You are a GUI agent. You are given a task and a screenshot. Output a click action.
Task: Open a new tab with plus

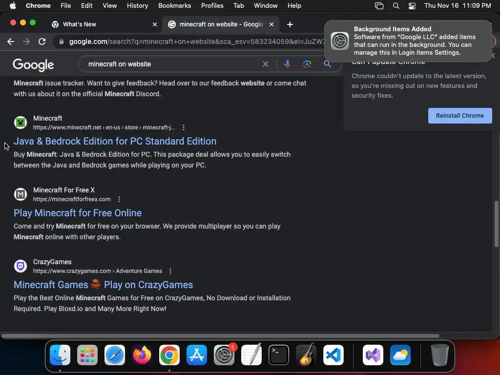click(x=290, y=24)
